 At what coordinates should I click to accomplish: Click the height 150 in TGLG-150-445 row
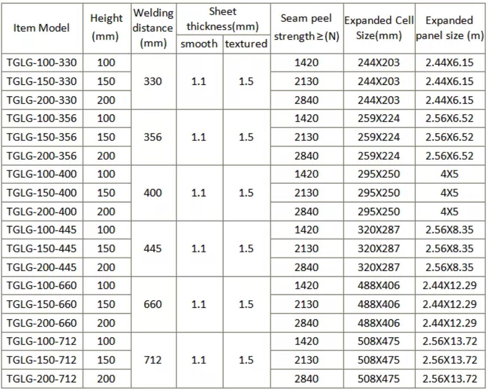107,249
